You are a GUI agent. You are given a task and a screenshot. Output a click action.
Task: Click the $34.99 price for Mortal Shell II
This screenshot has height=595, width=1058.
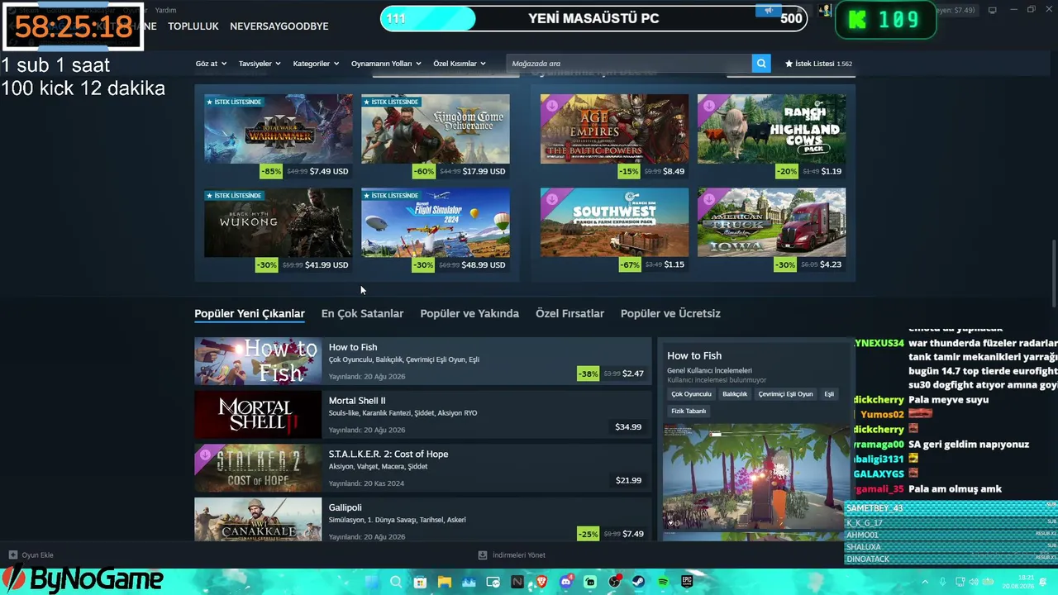coord(628,427)
